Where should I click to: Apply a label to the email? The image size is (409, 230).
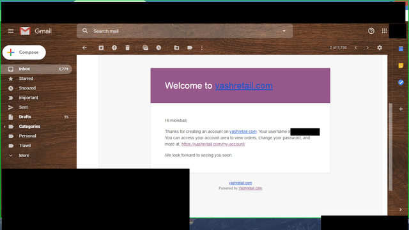(190, 48)
